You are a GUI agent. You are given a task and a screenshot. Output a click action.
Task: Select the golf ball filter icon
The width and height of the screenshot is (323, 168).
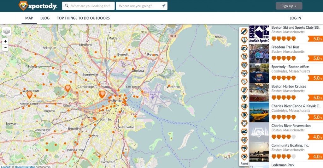point(244,98)
